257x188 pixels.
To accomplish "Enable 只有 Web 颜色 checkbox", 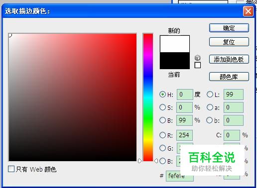I will (x=11, y=169).
